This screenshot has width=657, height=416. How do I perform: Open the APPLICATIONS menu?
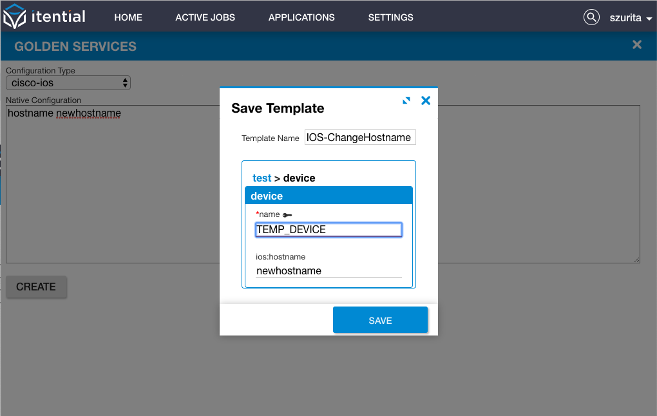pyautogui.click(x=301, y=17)
